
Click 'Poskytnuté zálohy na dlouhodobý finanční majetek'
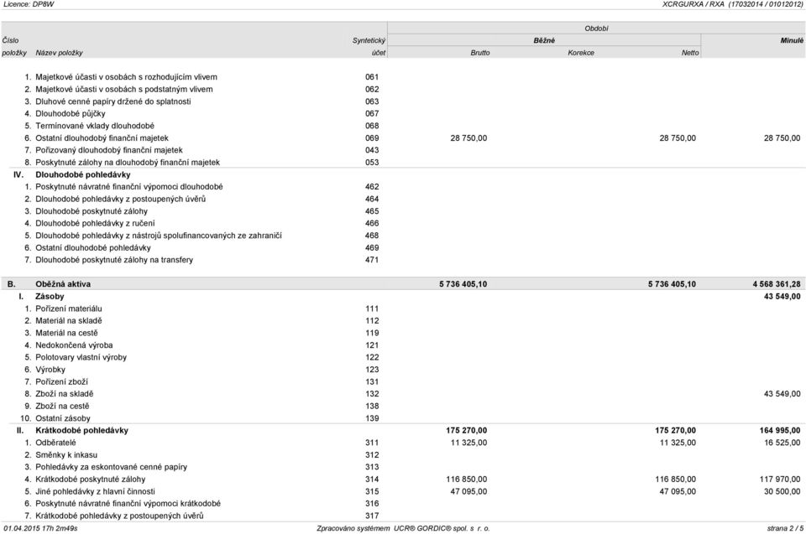[x=128, y=163]
